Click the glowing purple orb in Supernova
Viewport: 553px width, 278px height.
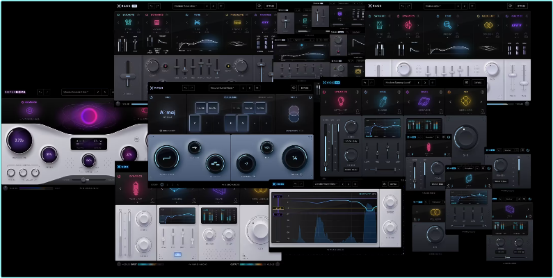[x=88, y=115]
